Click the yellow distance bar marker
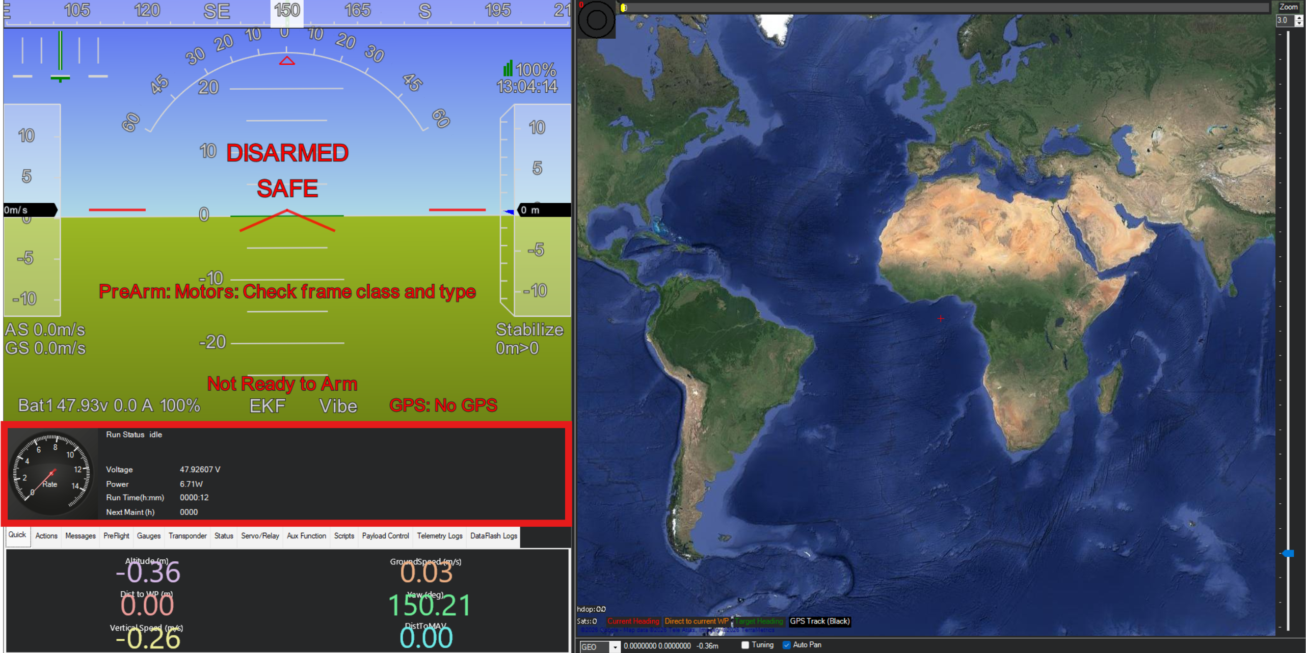Viewport: 1306px width, 653px height. click(x=624, y=8)
